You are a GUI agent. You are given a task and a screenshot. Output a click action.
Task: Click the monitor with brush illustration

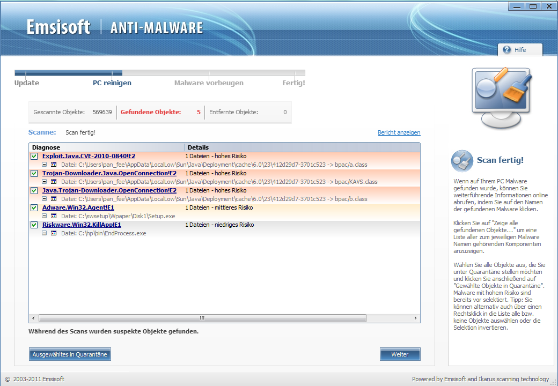point(502,98)
